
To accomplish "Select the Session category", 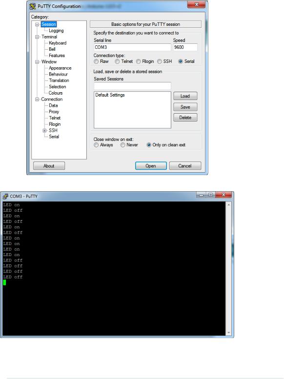I will tap(49, 24).
